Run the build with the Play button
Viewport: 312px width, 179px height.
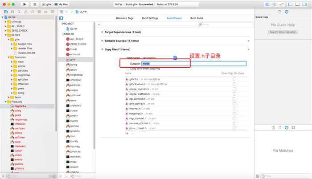[25, 4]
